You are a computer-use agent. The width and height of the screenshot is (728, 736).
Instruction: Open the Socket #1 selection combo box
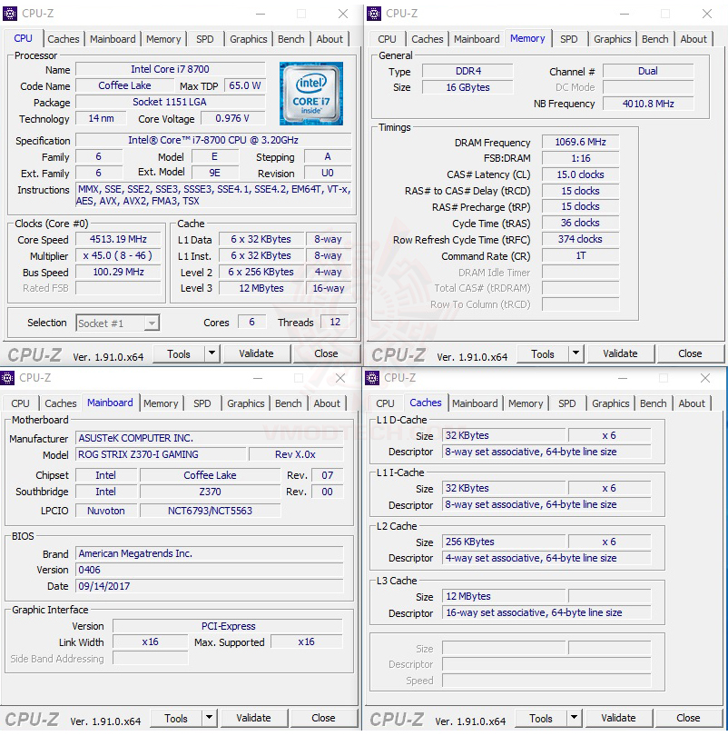click(118, 323)
